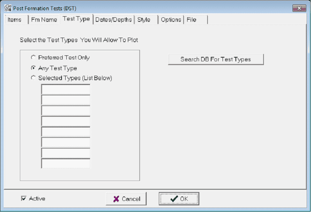This screenshot has height=212, width=311.
Task: Confirm with the OK button
Action: [x=179, y=199]
